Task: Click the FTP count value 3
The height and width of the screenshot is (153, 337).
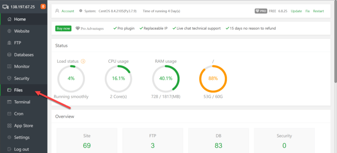Action: pyautogui.click(x=153, y=145)
